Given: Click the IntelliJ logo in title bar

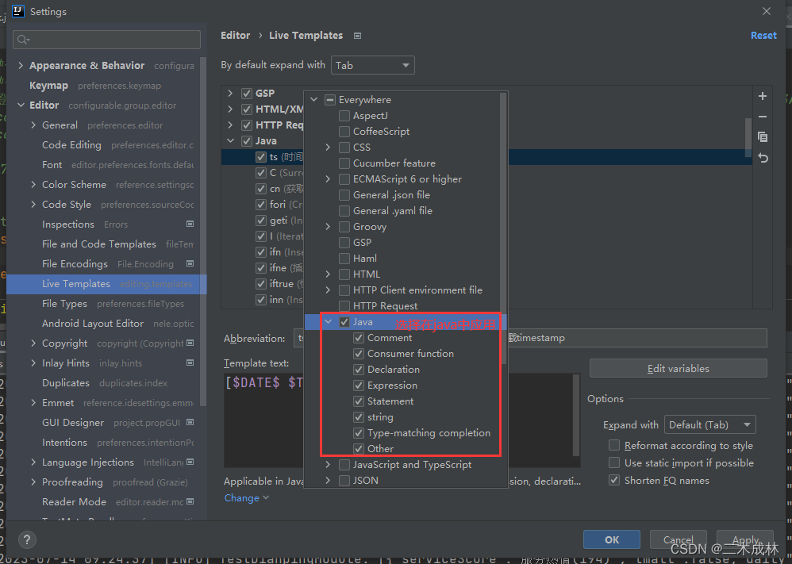Looking at the screenshot, I should pyautogui.click(x=18, y=11).
